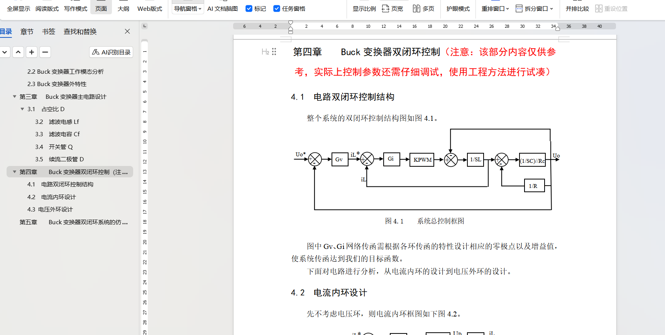
Task: Open the 查找和替换 tab
Action: point(80,32)
